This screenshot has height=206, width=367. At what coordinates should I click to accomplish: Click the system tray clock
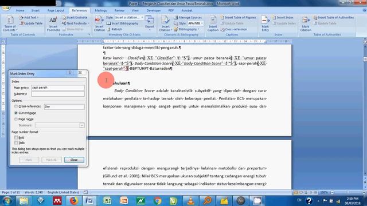353,201
